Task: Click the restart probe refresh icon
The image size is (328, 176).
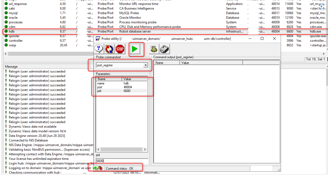Action: (109, 49)
